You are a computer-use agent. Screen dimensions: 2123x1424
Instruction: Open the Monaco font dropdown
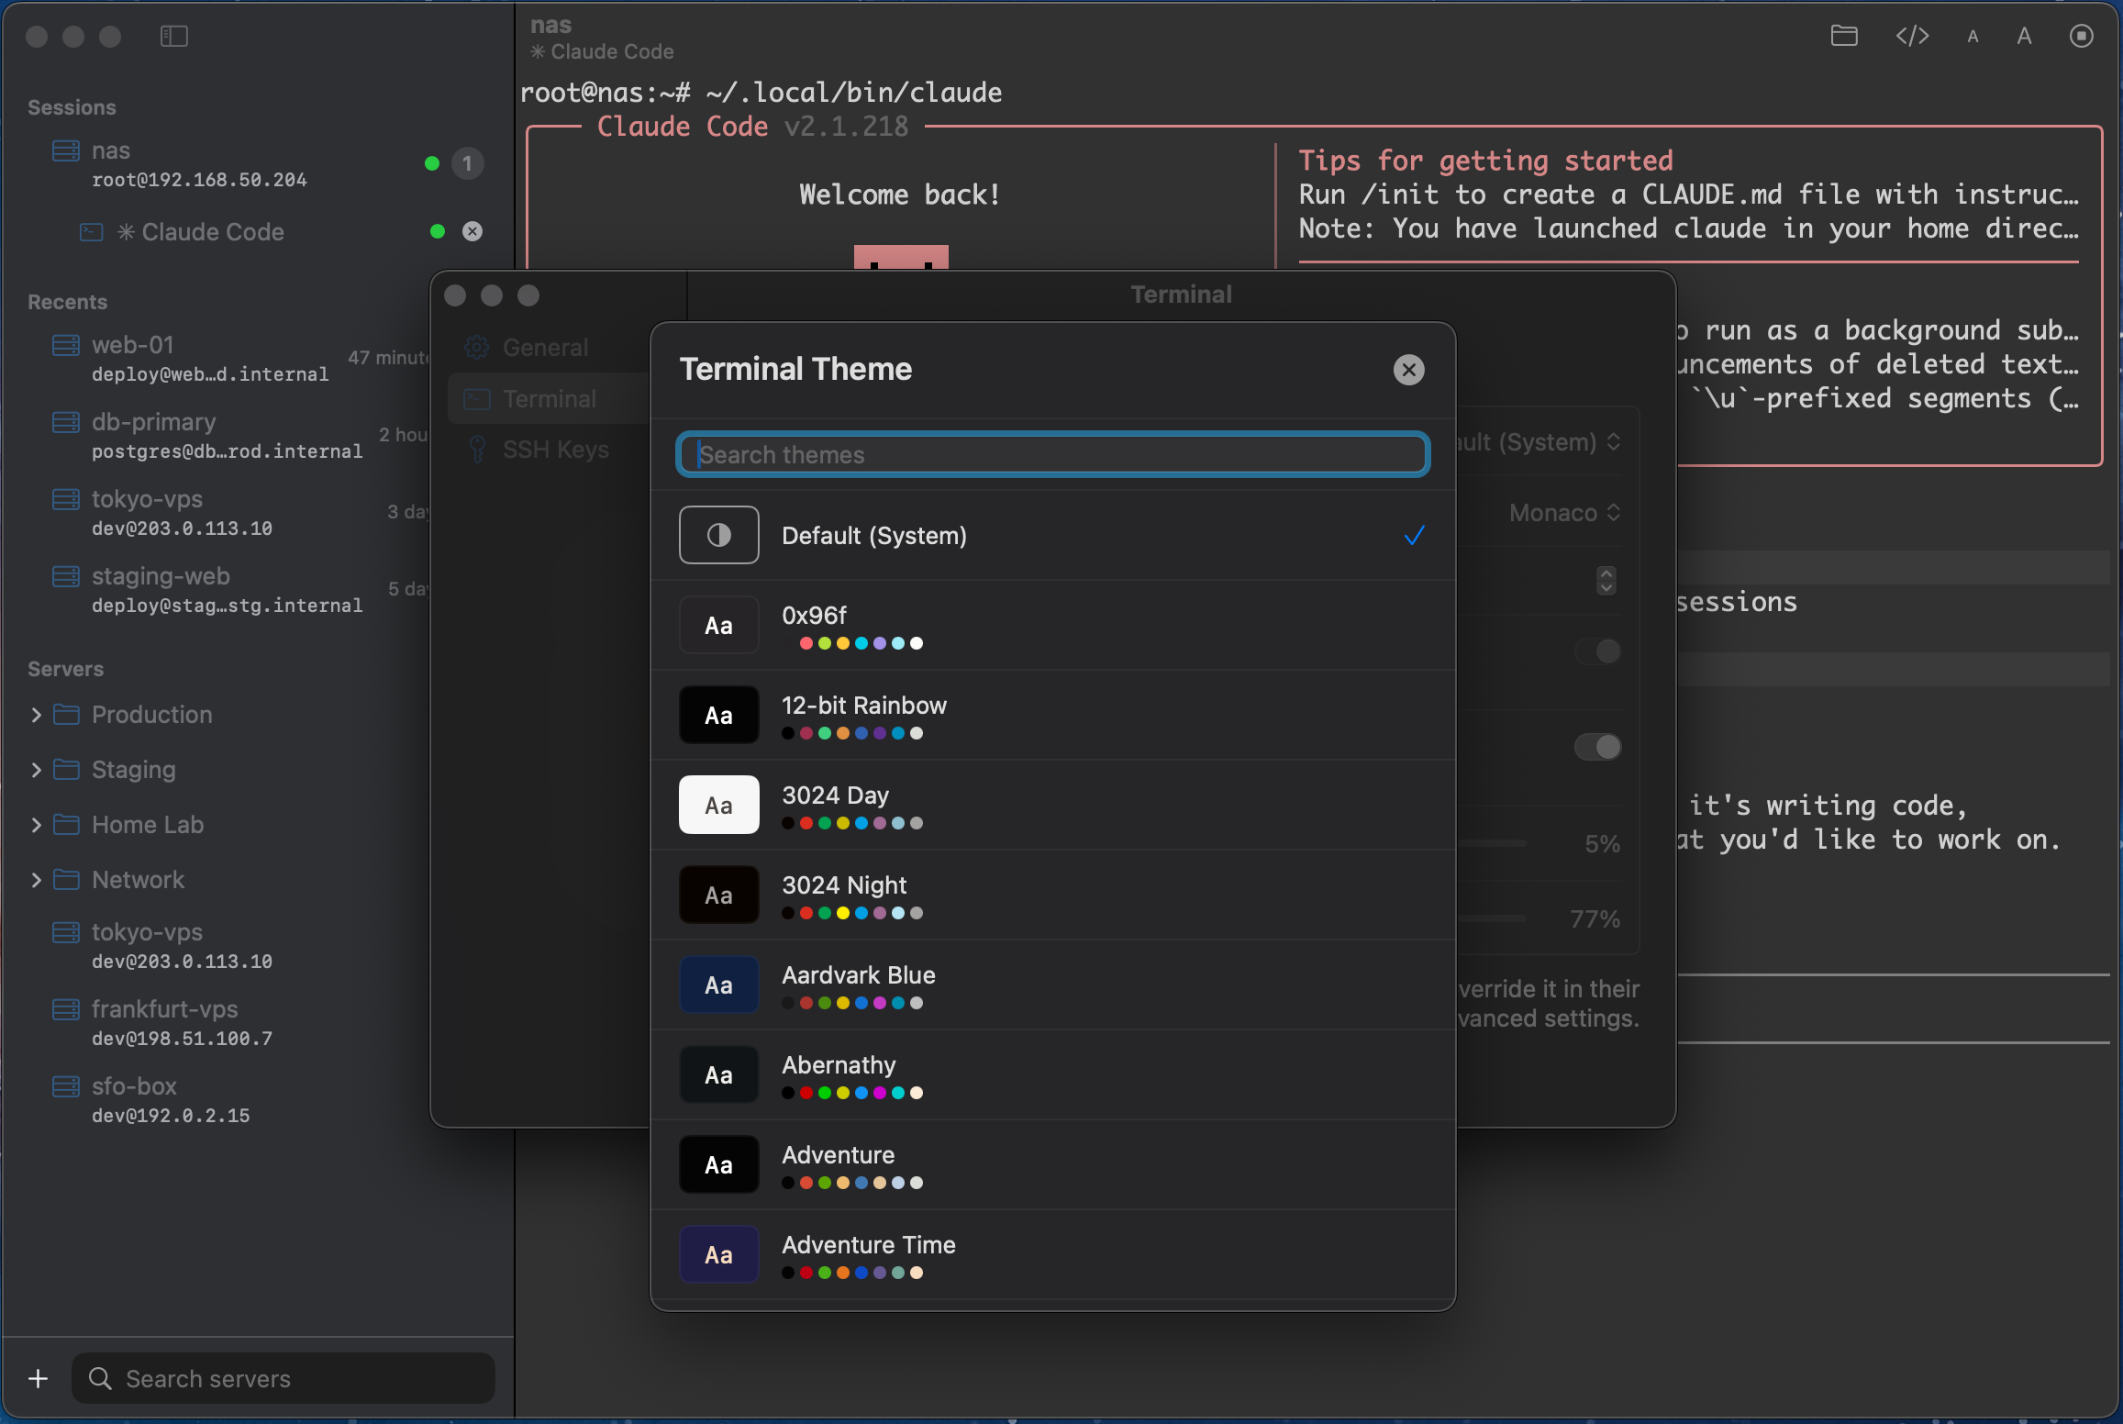(x=1565, y=513)
